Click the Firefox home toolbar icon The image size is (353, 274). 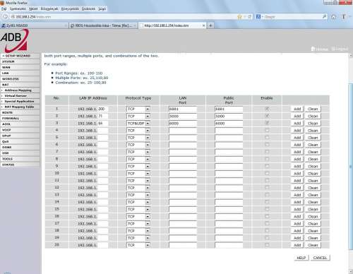(333, 17)
